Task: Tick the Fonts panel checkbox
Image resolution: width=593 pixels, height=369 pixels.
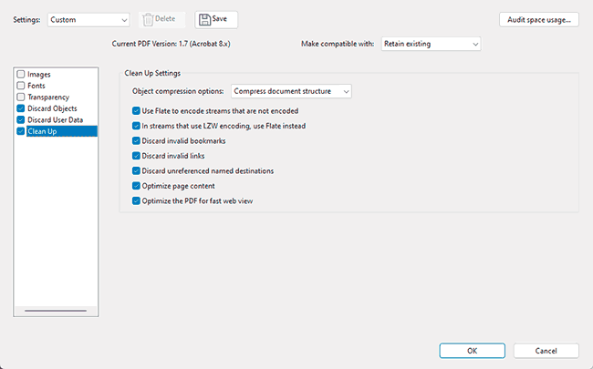Action: pos(21,86)
